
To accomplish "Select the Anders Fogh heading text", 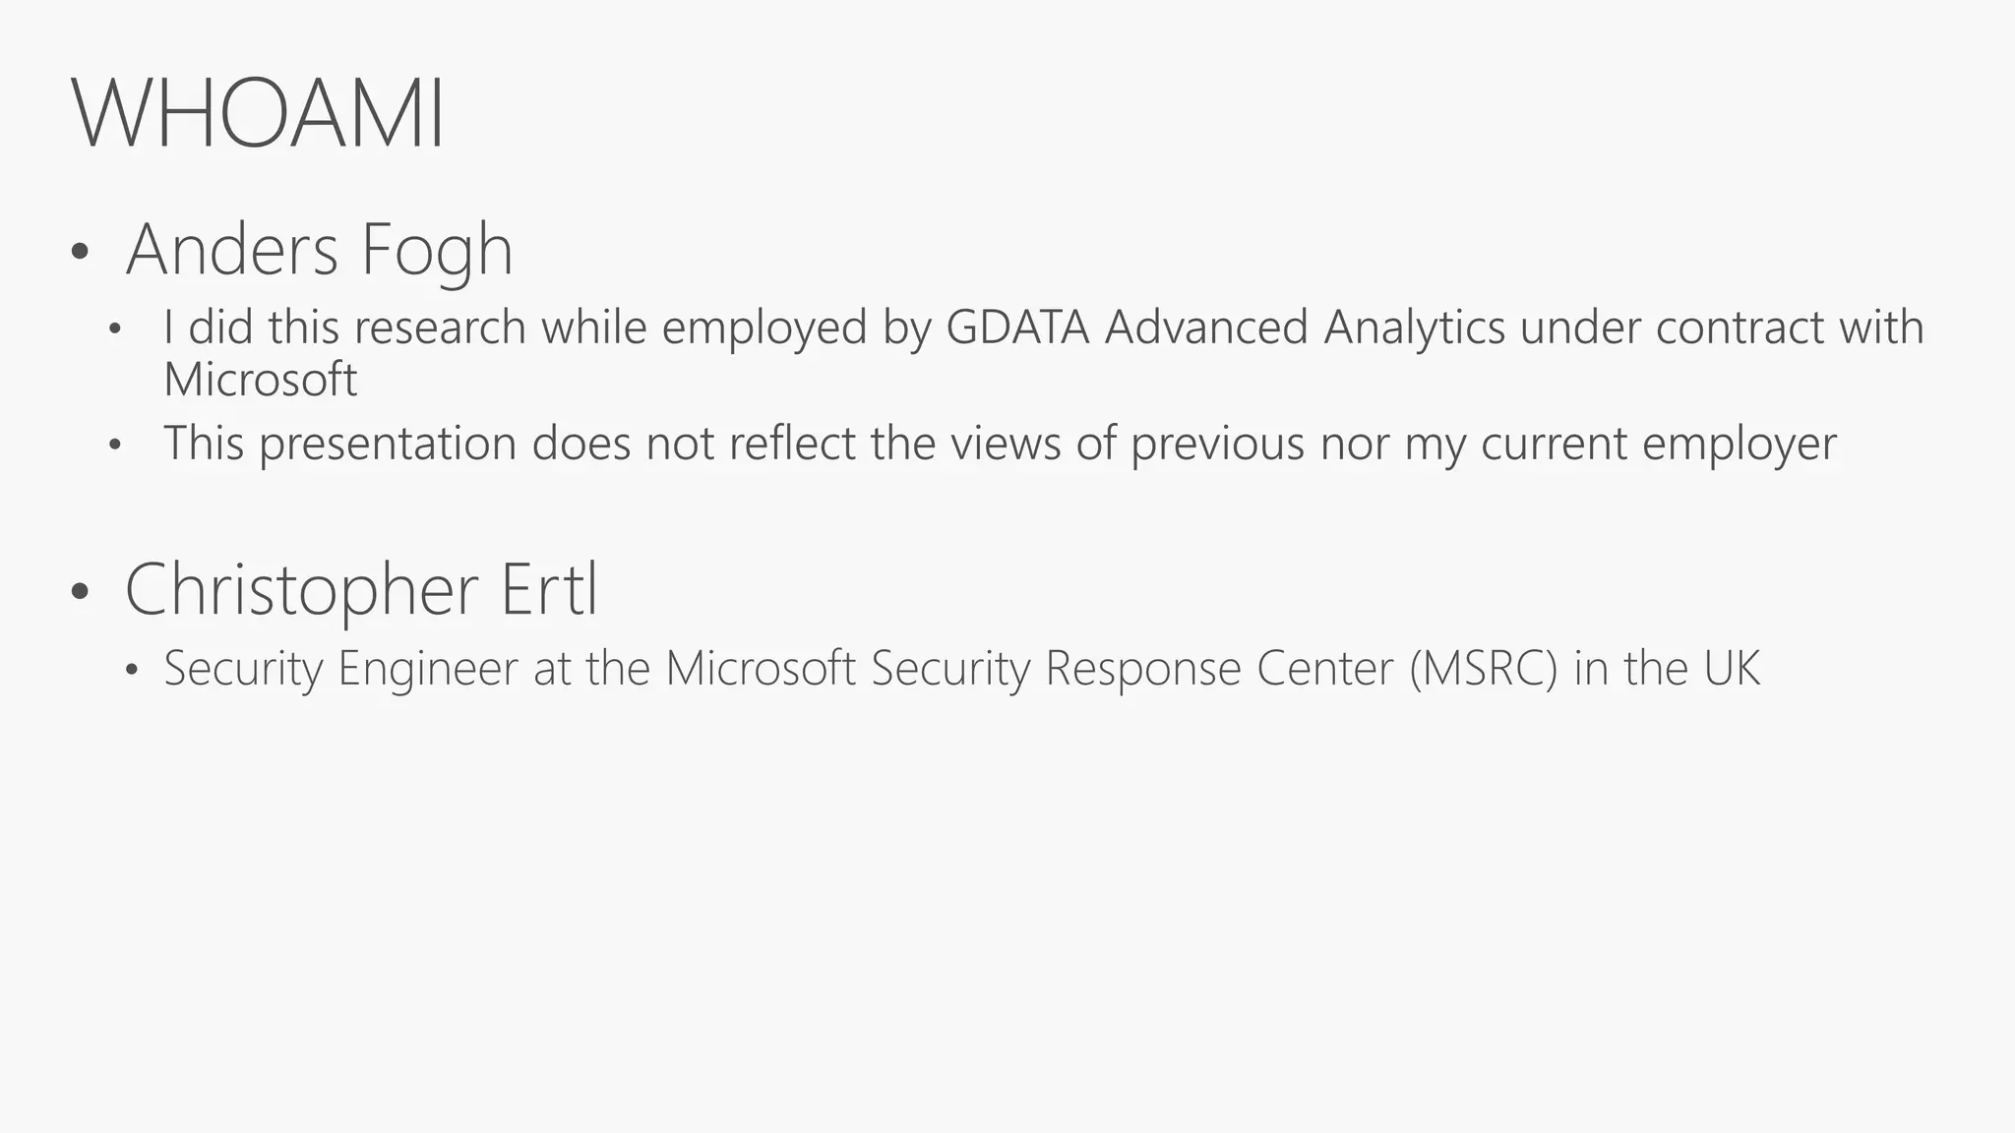I will (319, 250).
